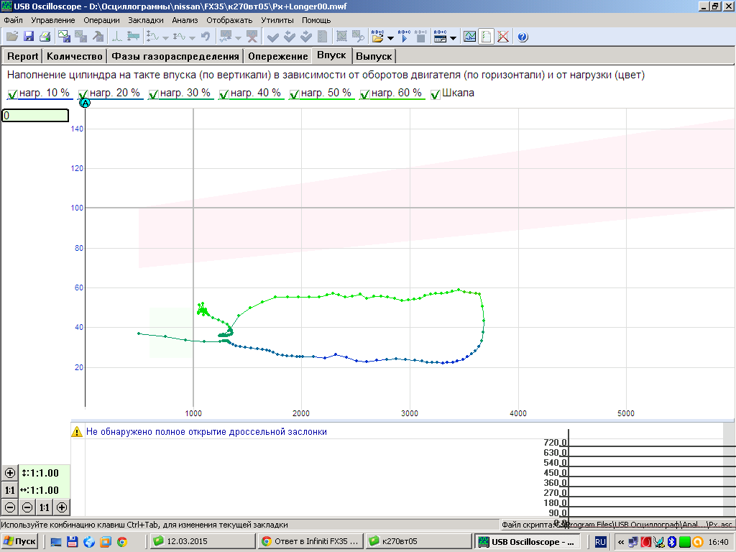
Task: Open the Помощь menu
Action: 316,20
